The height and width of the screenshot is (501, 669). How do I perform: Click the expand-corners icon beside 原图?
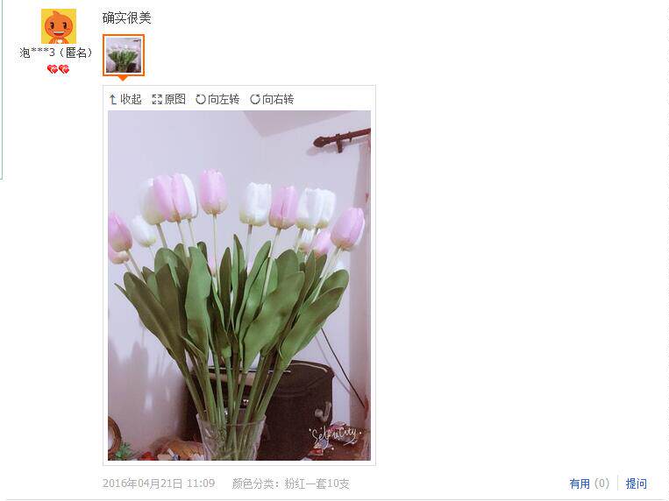pos(157,99)
